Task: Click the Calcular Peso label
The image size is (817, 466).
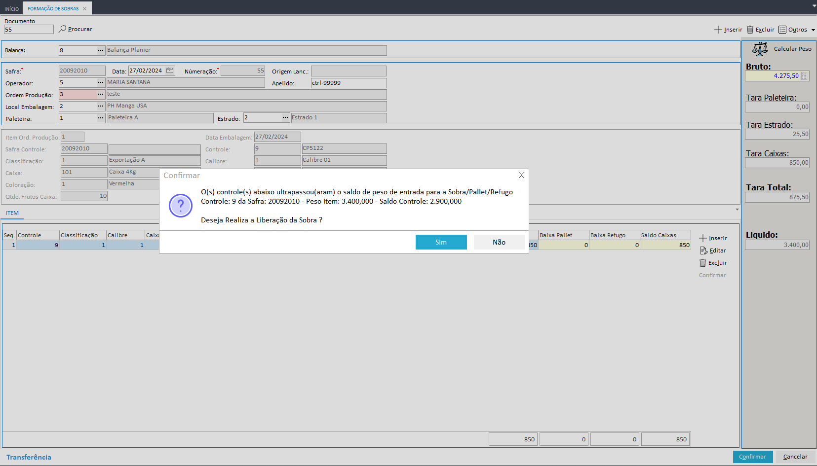Action: (x=792, y=49)
